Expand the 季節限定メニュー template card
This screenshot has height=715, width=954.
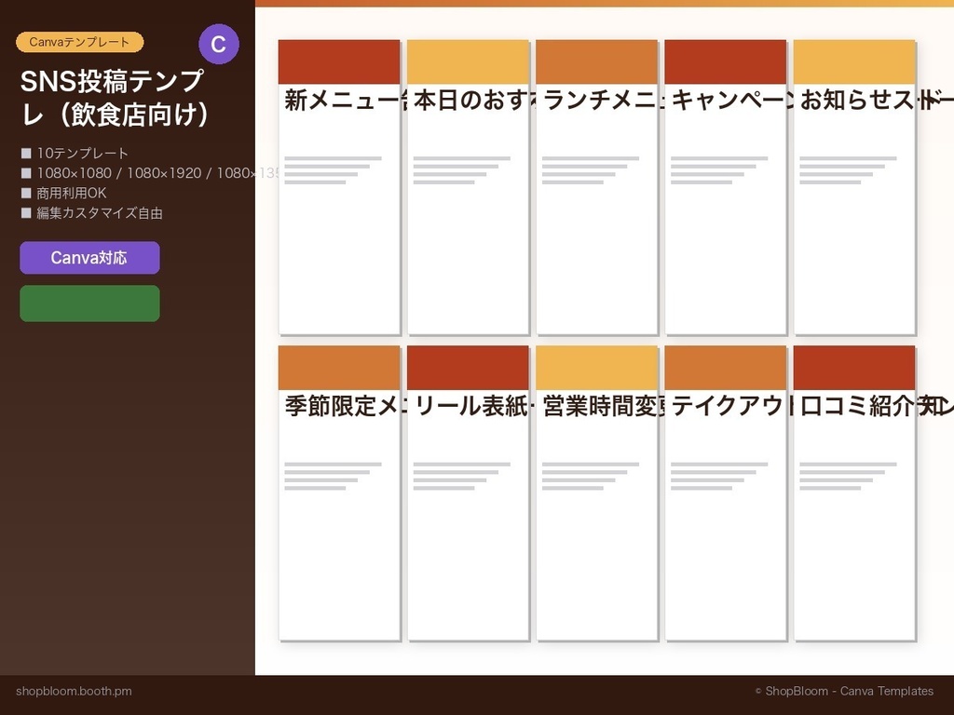(339, 493)
